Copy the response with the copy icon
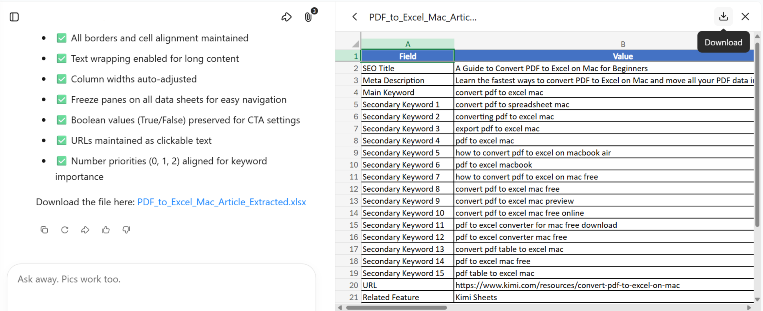 coord(44,230)
